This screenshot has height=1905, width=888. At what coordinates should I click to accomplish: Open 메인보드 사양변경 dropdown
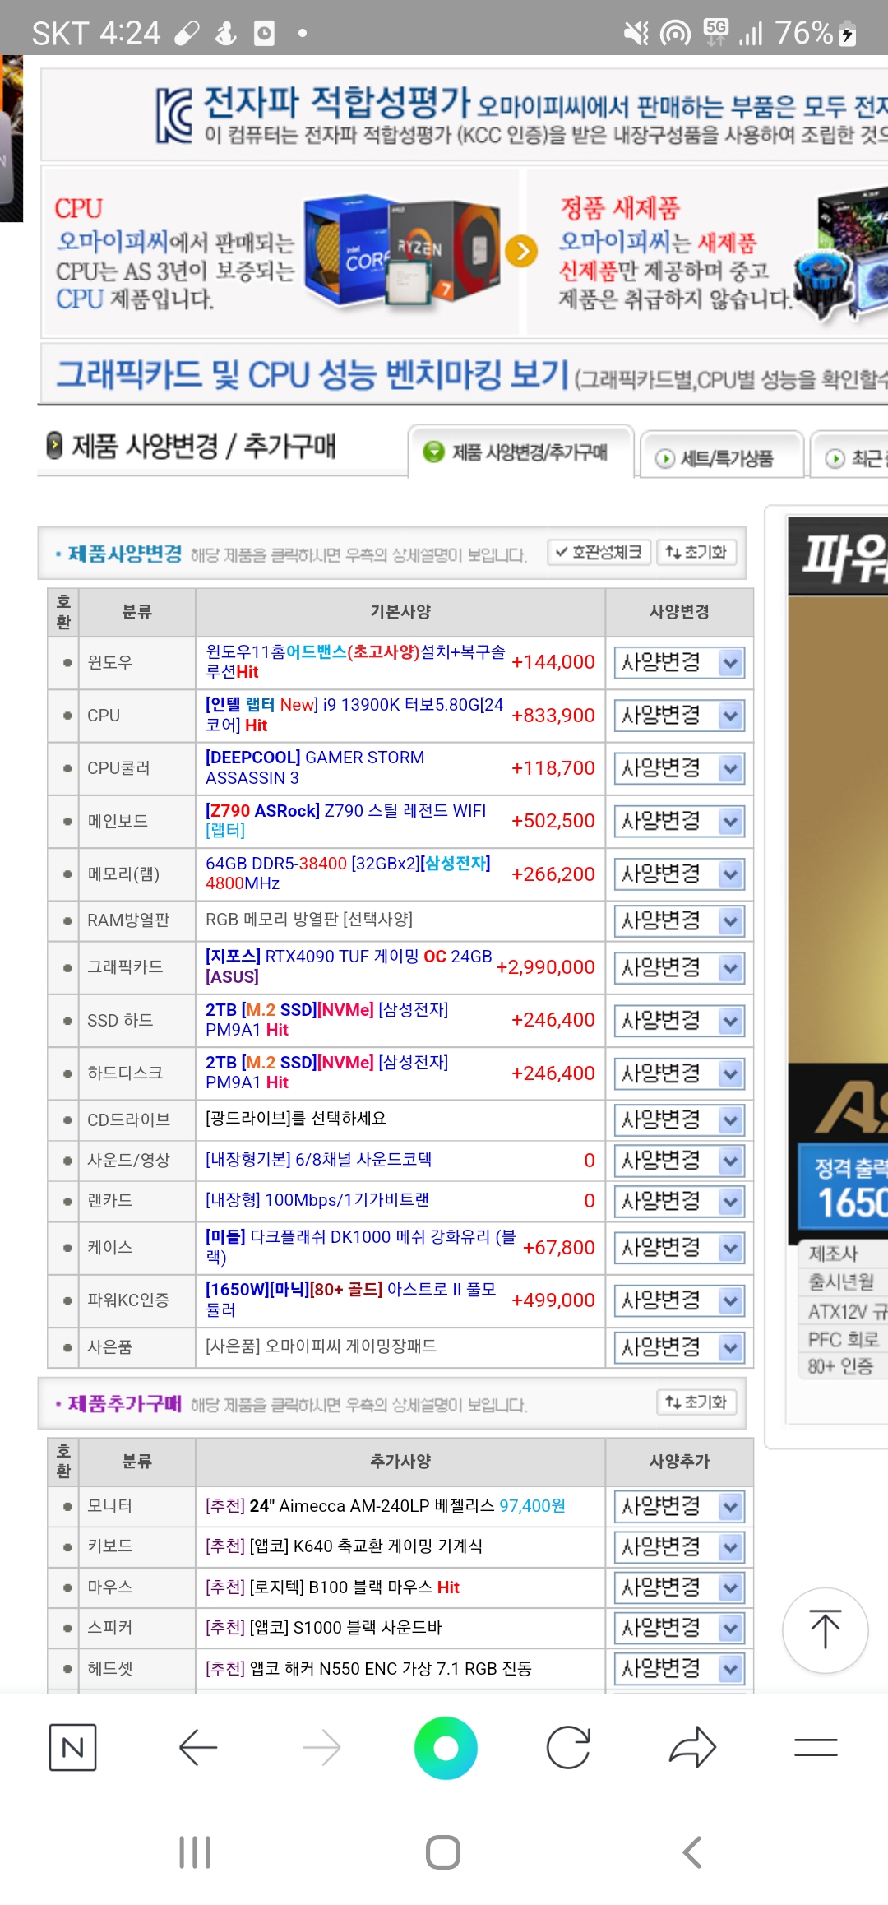[x=679, y=821]
